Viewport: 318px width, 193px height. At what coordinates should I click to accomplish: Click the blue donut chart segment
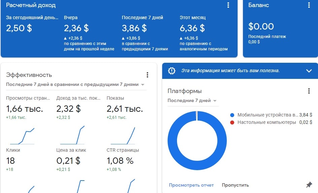tap(197, 165)
